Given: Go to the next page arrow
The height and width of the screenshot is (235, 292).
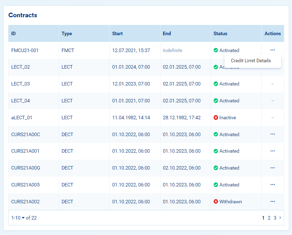Looking at the screenshot, I should (x=280, y=218).
